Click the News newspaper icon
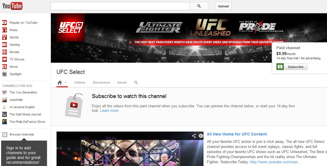 tap(4, 67)
